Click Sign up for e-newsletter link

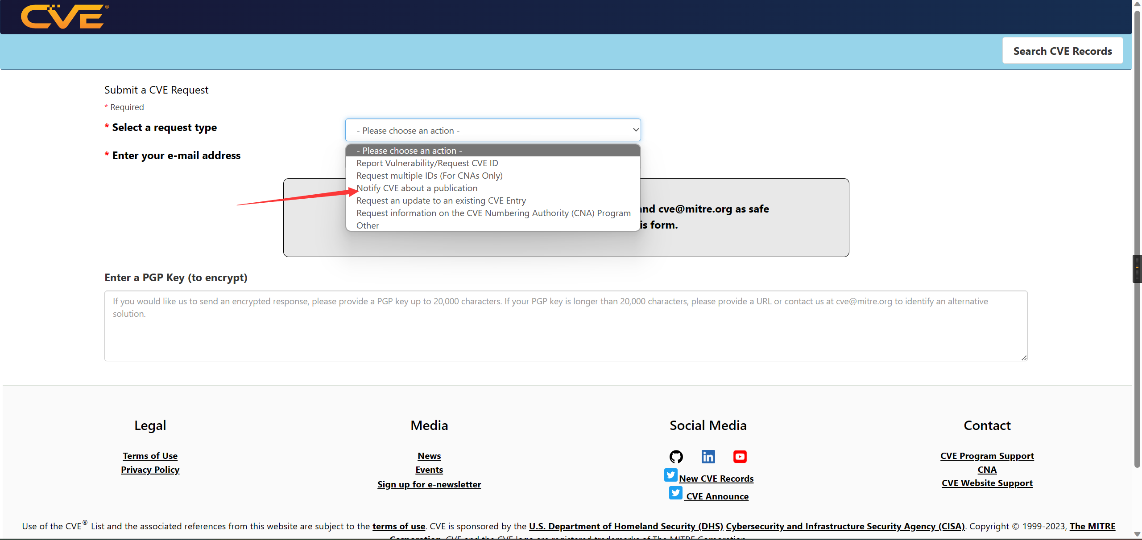(x=429, y=484)
